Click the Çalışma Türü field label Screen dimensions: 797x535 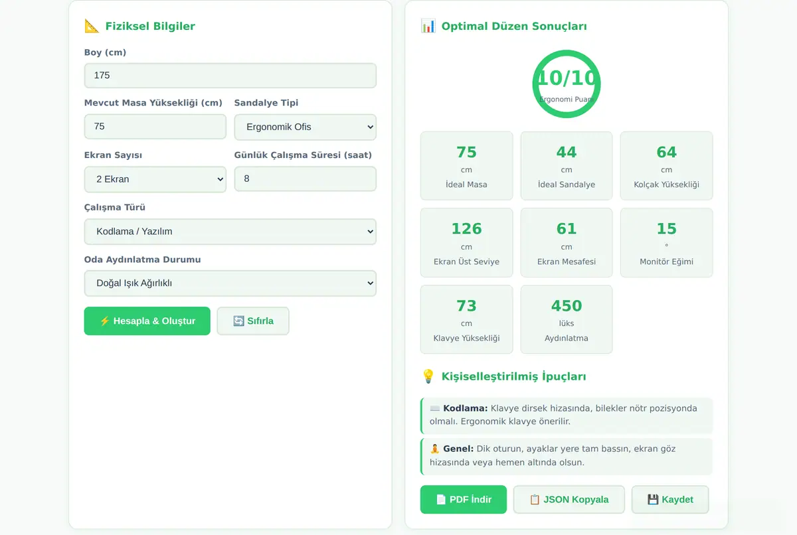[115, 207]
